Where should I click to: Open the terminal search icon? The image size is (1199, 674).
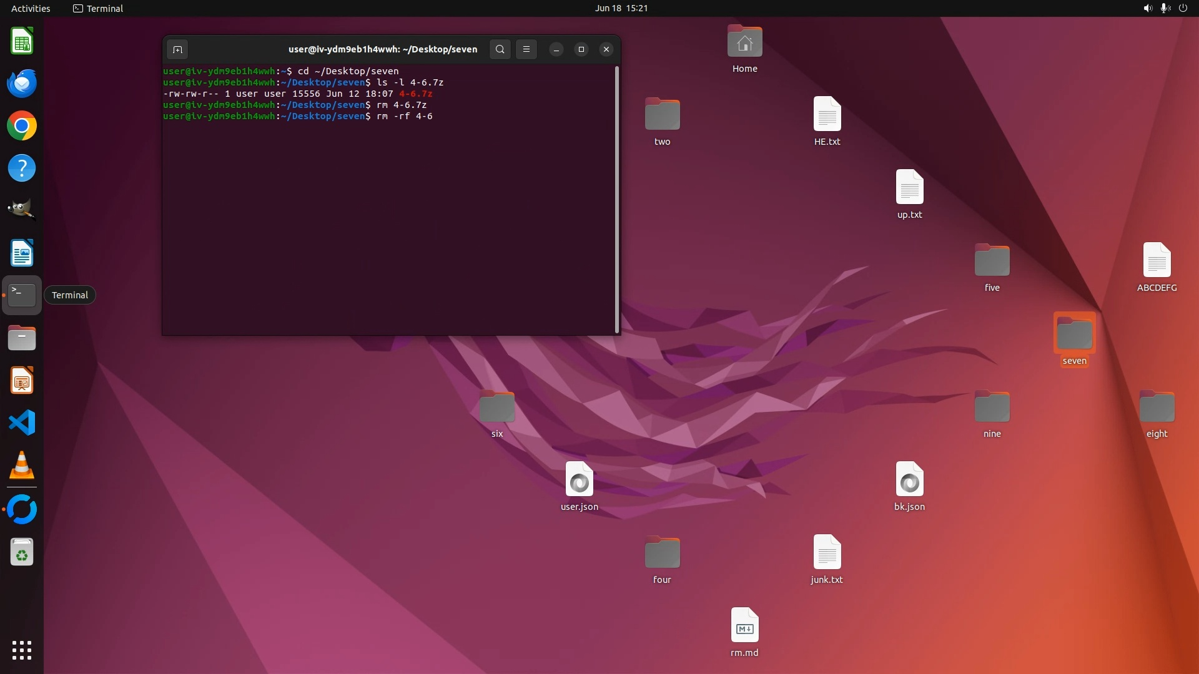click(x=500, y=49)
